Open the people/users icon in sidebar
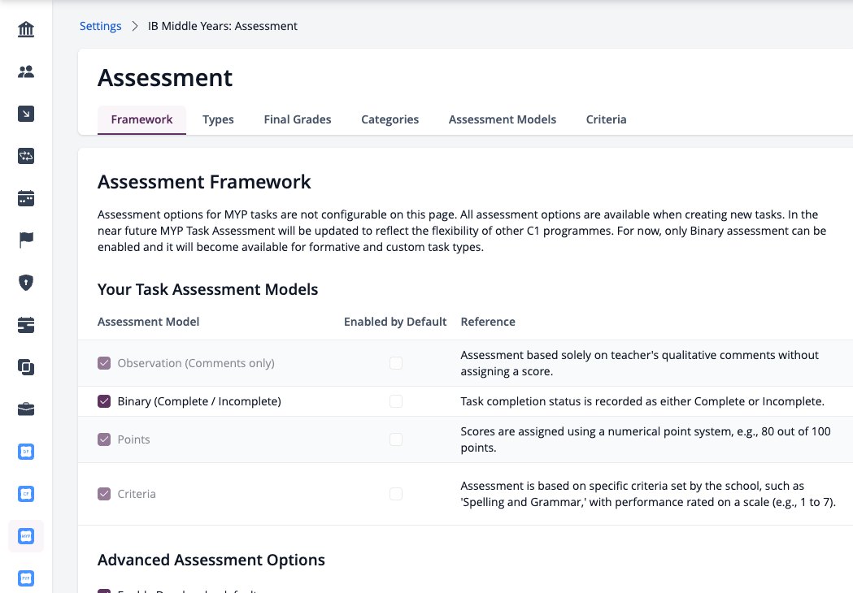The width and height of the screenshot is (853, 593). (25, 71)
